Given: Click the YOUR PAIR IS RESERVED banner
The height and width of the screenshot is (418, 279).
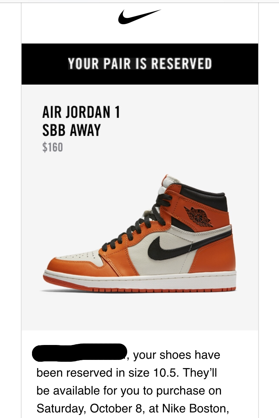Looking at the screenshot, I should click(140, 64).
